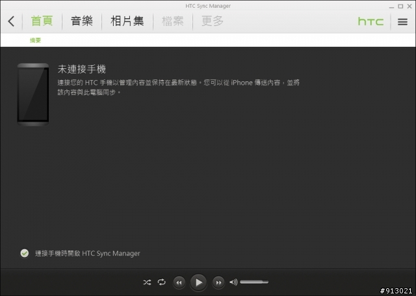Open the 相片集 gallery tab
The image size is (416, 296).
pos(127,21)
